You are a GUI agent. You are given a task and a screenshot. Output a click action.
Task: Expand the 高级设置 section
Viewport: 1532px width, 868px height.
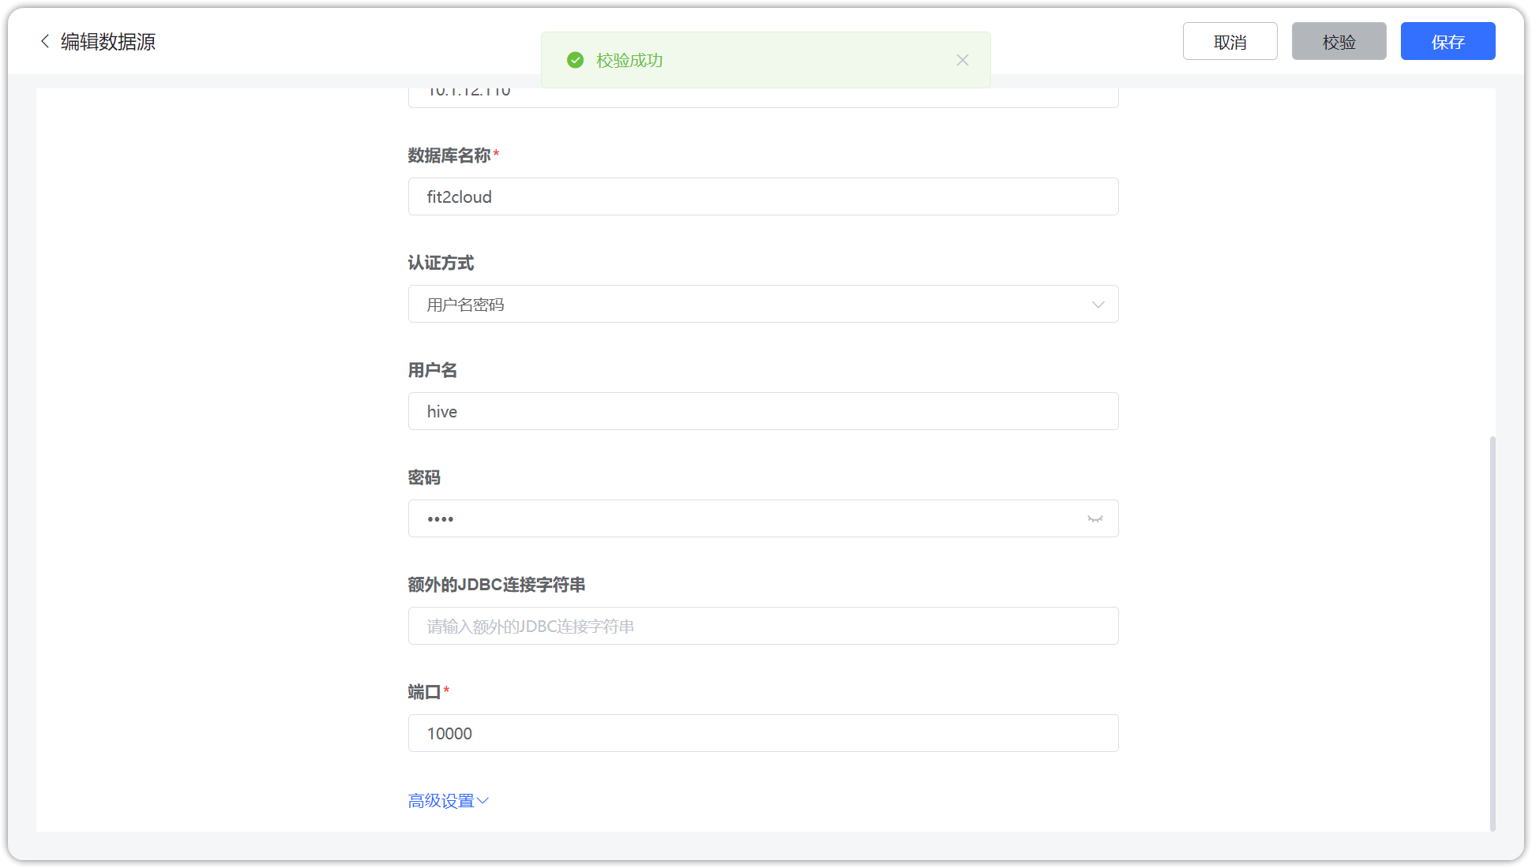448,800
